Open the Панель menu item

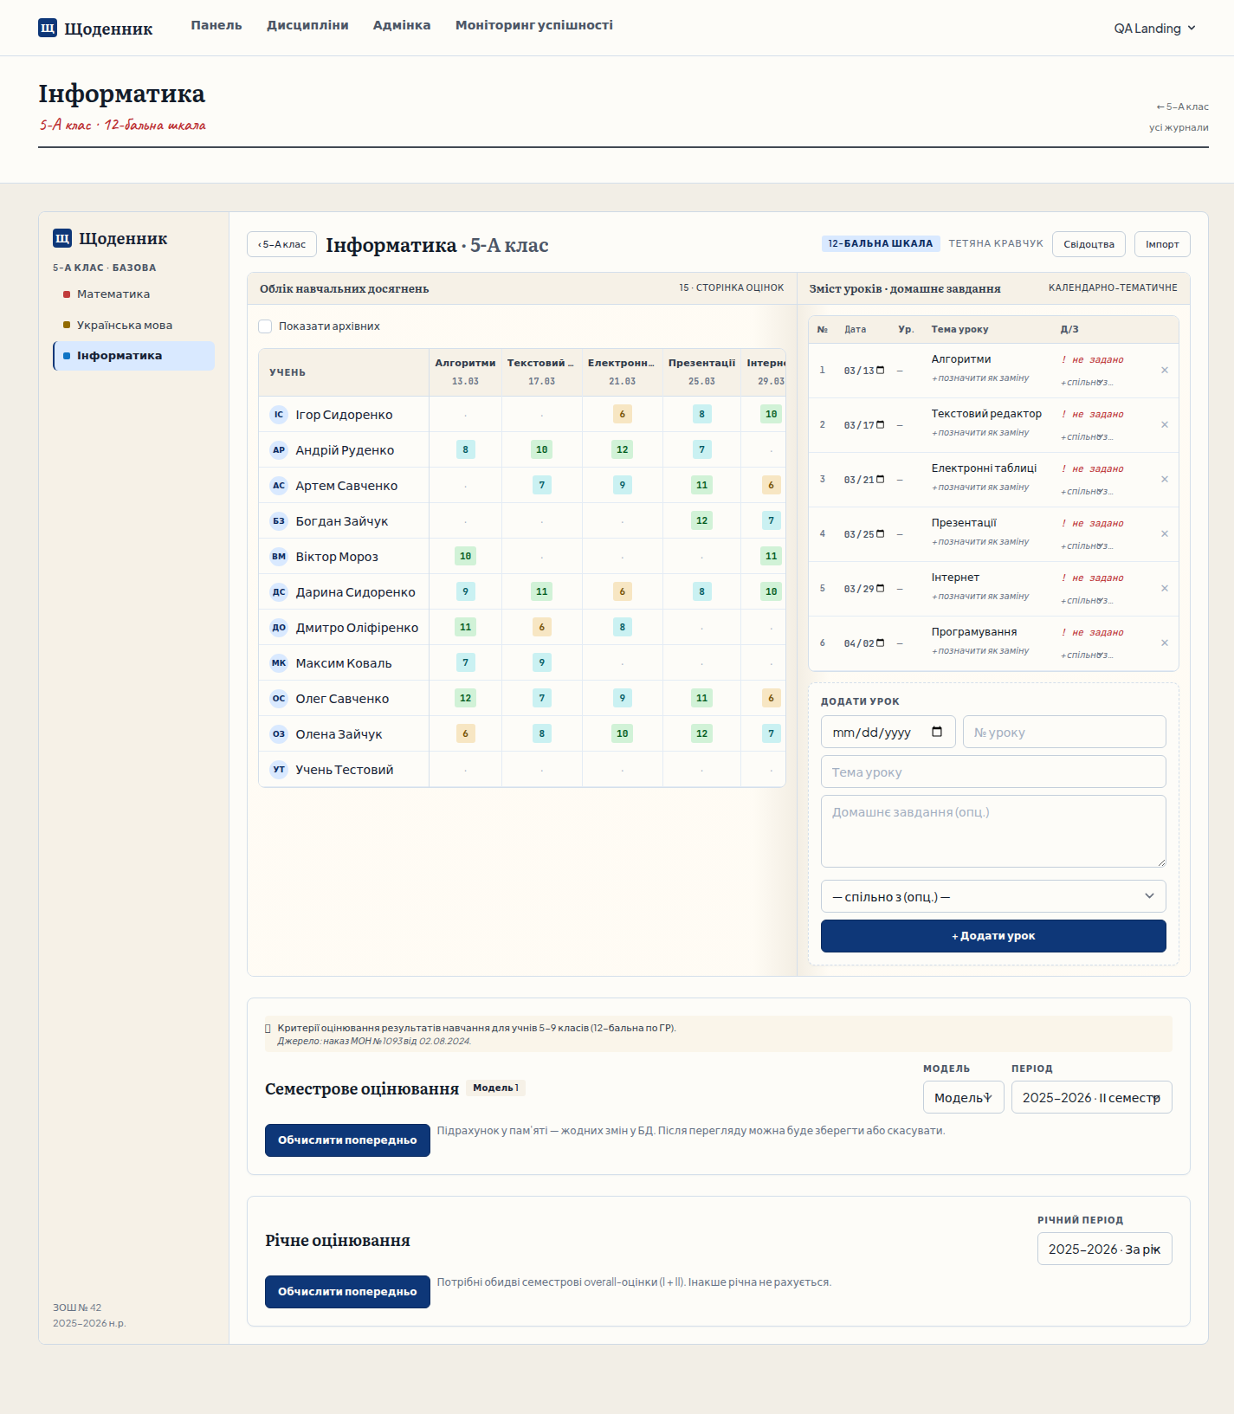tap(216, 25)
